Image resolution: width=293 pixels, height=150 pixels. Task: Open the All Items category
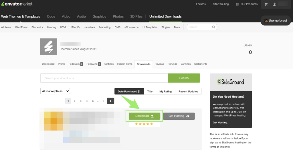6,27
